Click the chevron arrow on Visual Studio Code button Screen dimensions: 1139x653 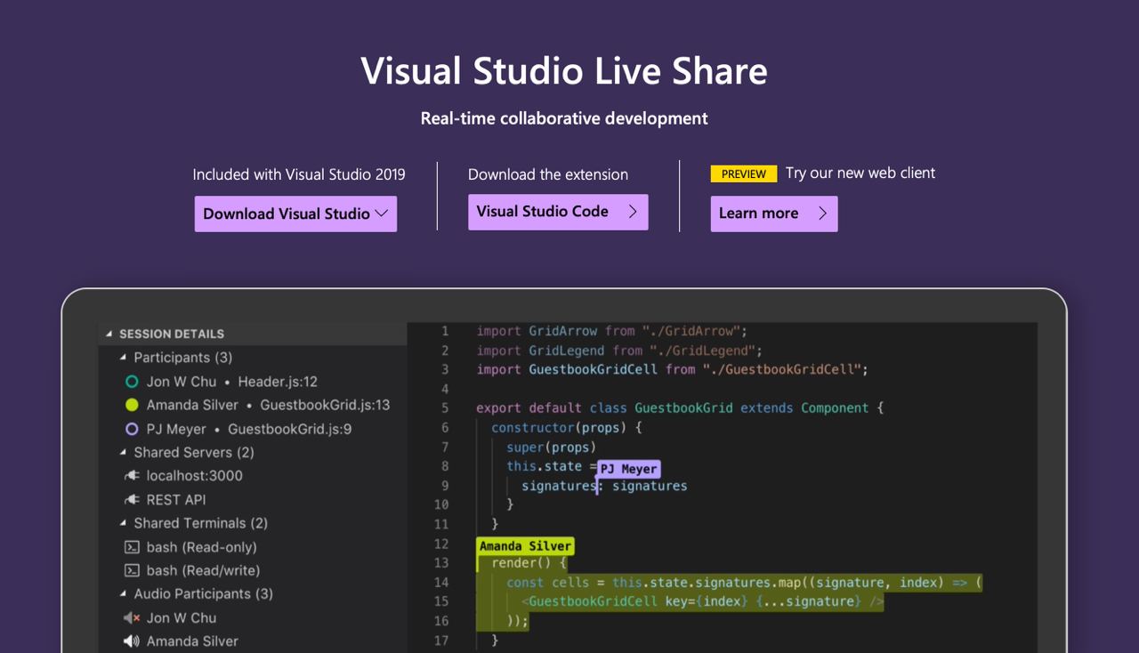click(633, 212)
